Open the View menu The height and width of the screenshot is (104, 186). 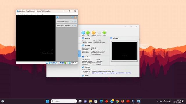point(28,14)
